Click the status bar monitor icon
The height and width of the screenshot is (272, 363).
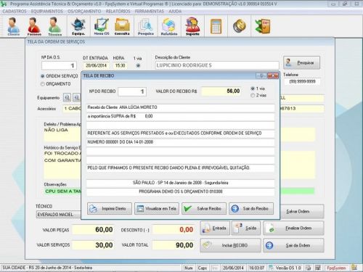pyautogui.click(x=317, y=268)
